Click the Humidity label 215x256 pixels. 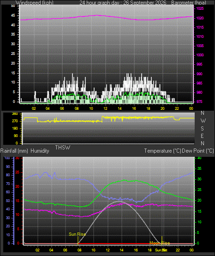click(40, 151)
